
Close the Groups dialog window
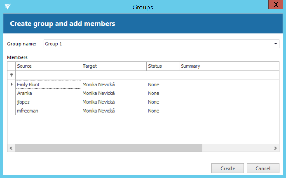276,5
